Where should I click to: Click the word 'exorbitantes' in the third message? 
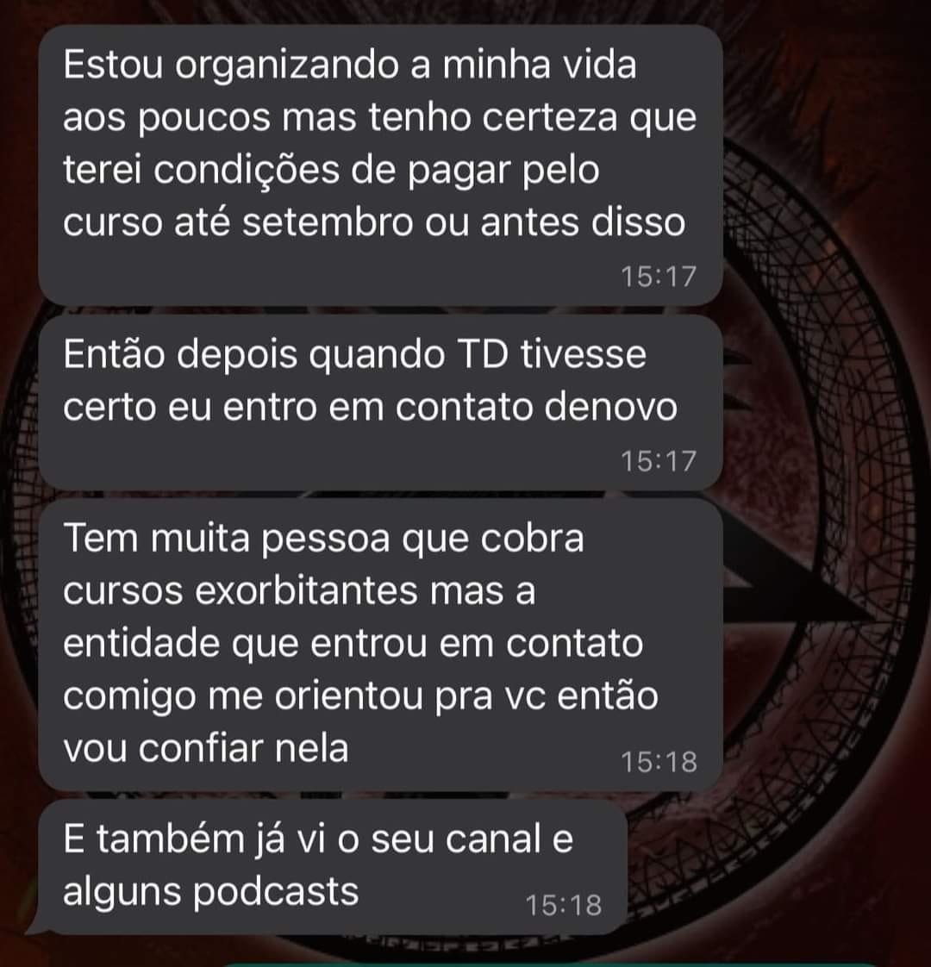307,591
